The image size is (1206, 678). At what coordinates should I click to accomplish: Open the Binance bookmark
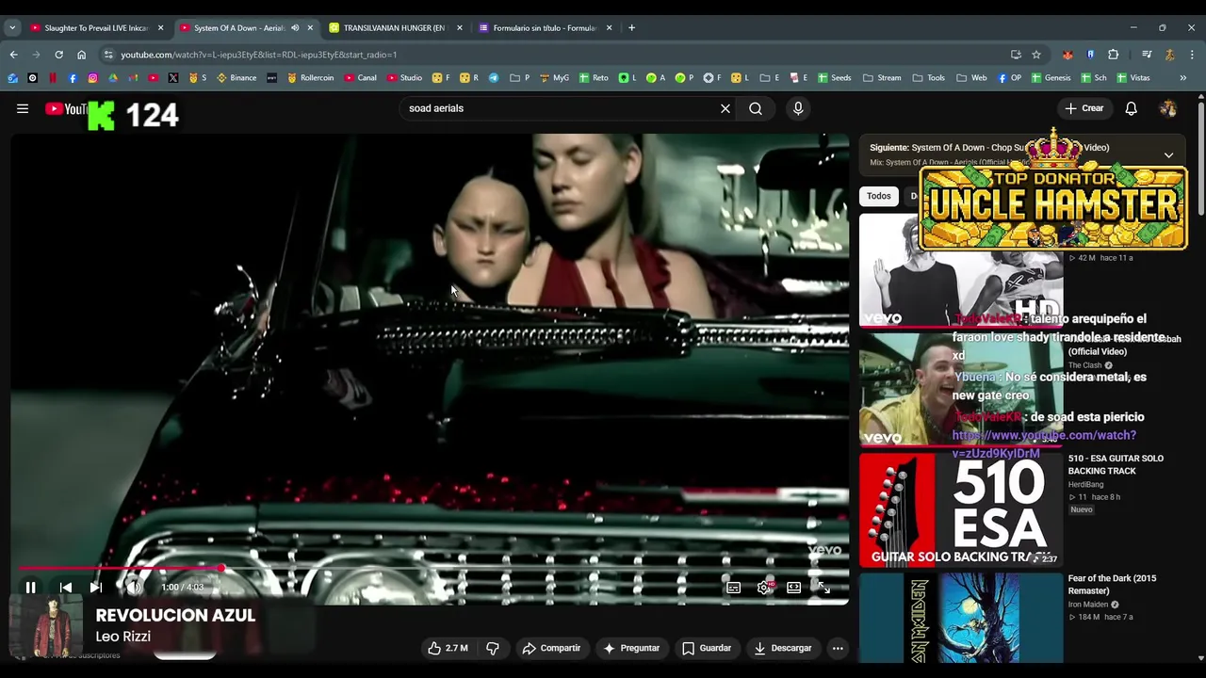(x=236, y=78)
